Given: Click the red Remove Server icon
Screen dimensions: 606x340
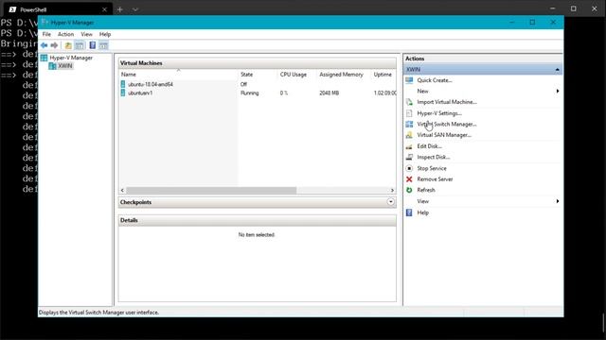Looking at the screenshot, I should tap(409, 179).
